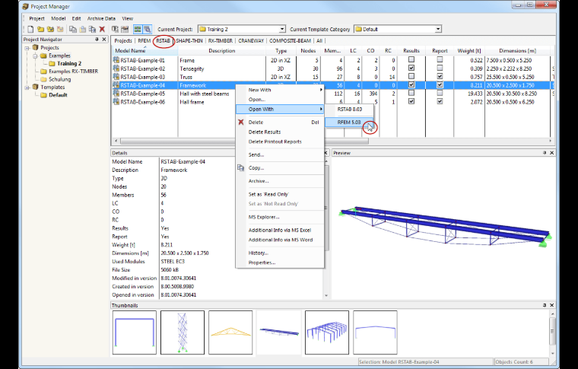Screen dimensions: 578x369
Task: Switch to the RFEM tab
Action: pos(144,40)
